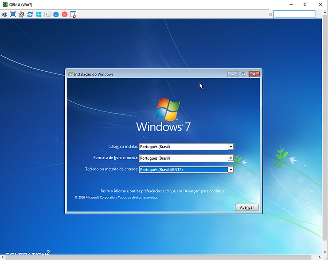The image size is (328, 260).
Task: Click the Avançar button
Action: tap(247, 207)
